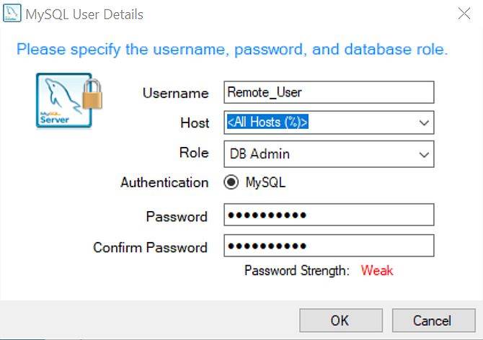Click the Confirm Password label
The height and width of the screenshot is (340, 483).
[150, 248]
